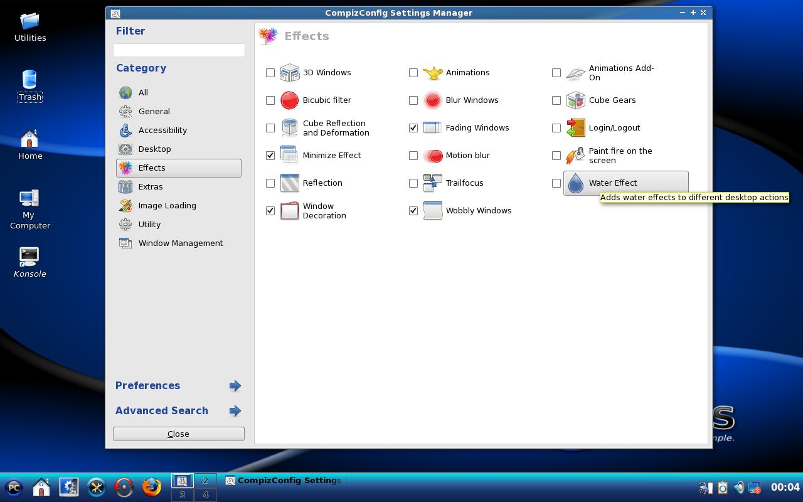The height and width of the screenshot is (502, 803).
Task: Click the Close button
Action: 179,434
